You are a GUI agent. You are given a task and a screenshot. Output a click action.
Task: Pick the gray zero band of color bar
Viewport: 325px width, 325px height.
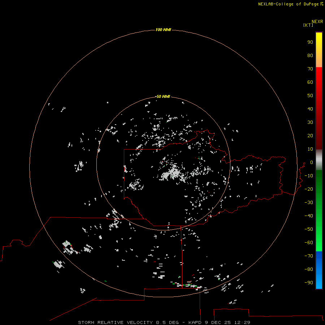pos(319,160)
